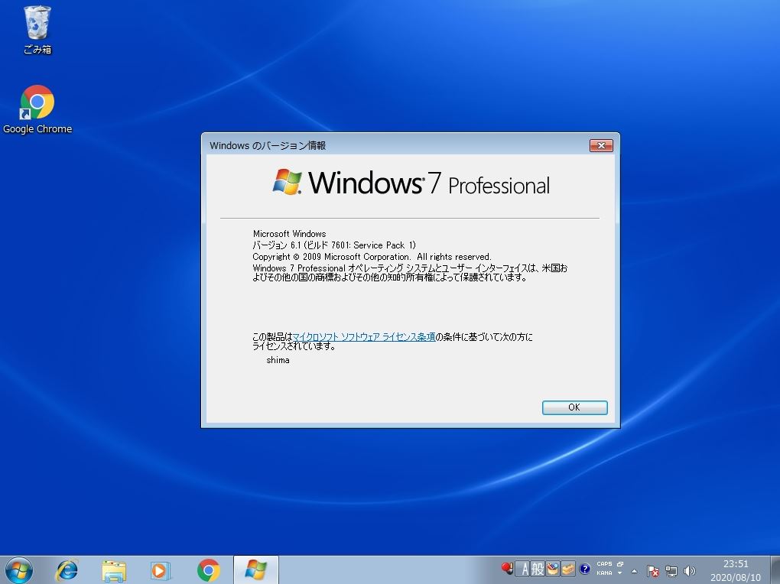Open the Action Center flag icon
This screenshot has width=780, height=584.
(652, 571)
